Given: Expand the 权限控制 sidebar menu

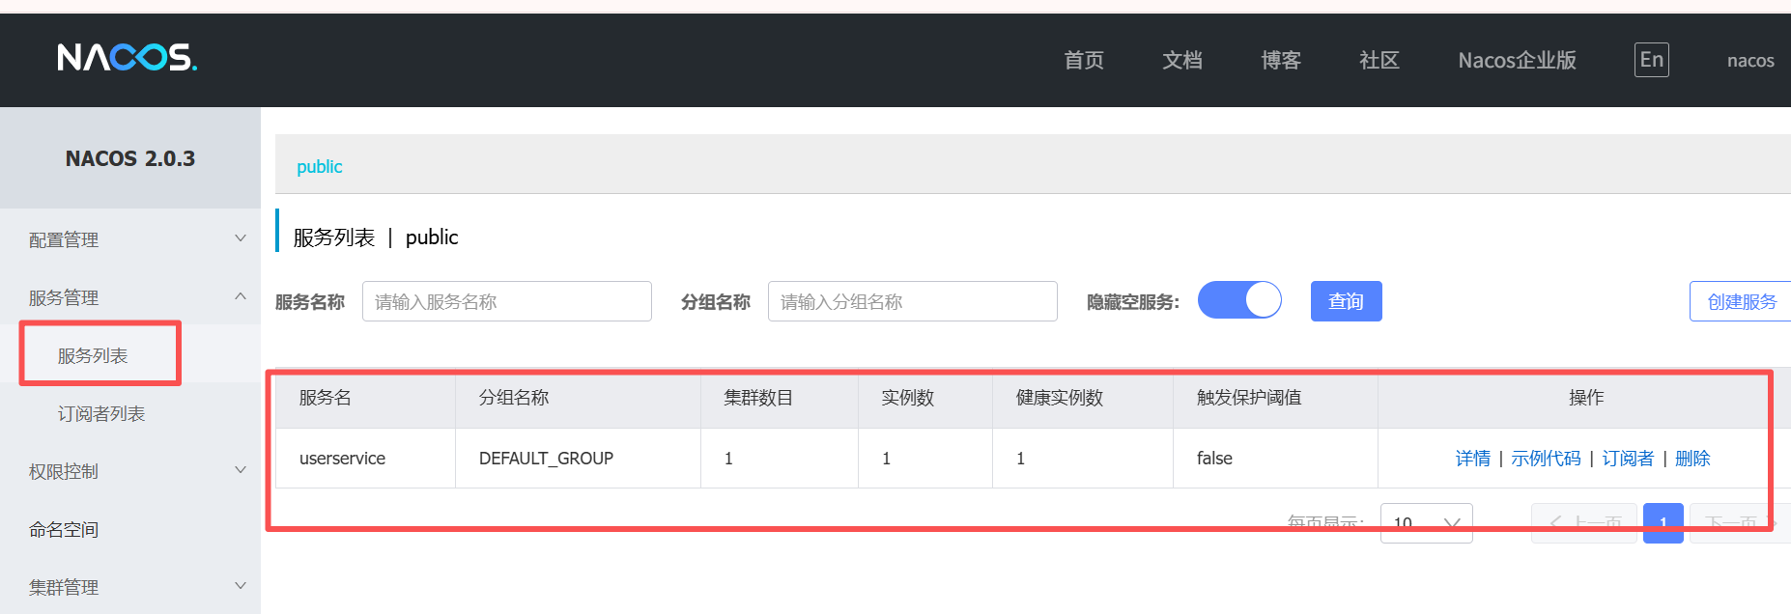Looking at the screenshot, I should point(130,471).
